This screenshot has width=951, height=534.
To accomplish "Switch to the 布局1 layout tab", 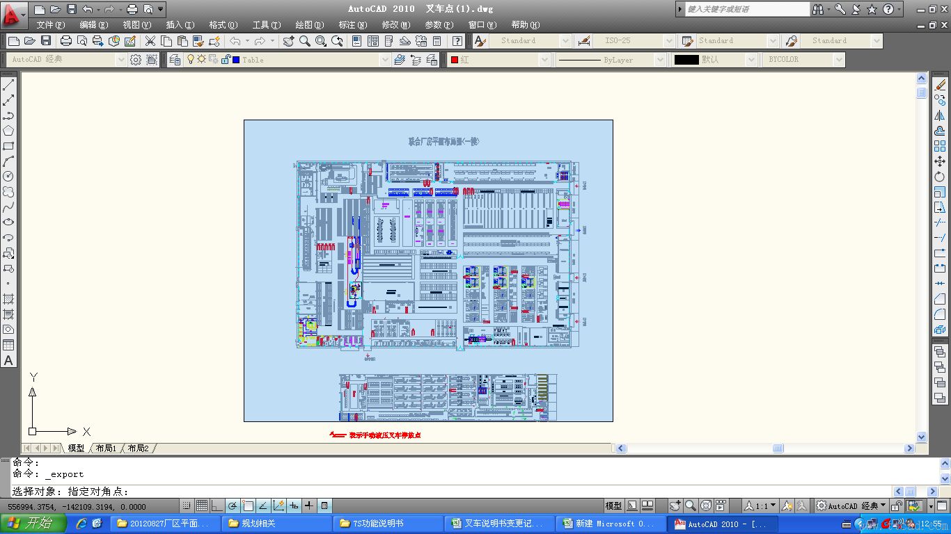I will click(106, 448).
